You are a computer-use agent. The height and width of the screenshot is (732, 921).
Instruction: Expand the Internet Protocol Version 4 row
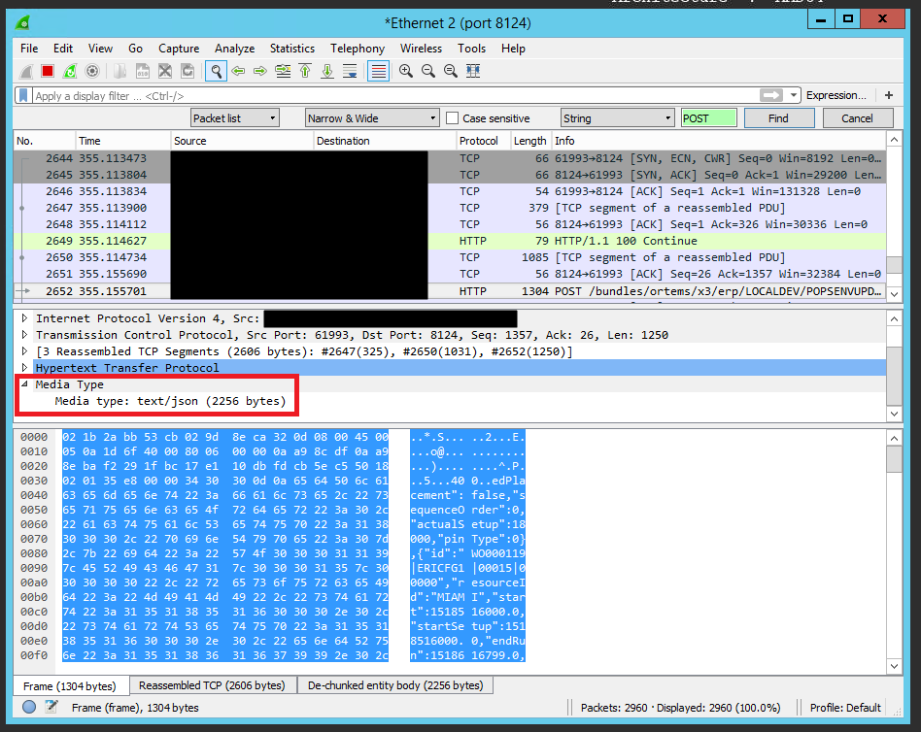coord(24,318)
